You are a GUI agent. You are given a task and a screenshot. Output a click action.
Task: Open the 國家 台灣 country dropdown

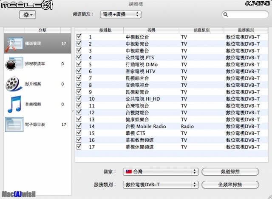(161, 171)
